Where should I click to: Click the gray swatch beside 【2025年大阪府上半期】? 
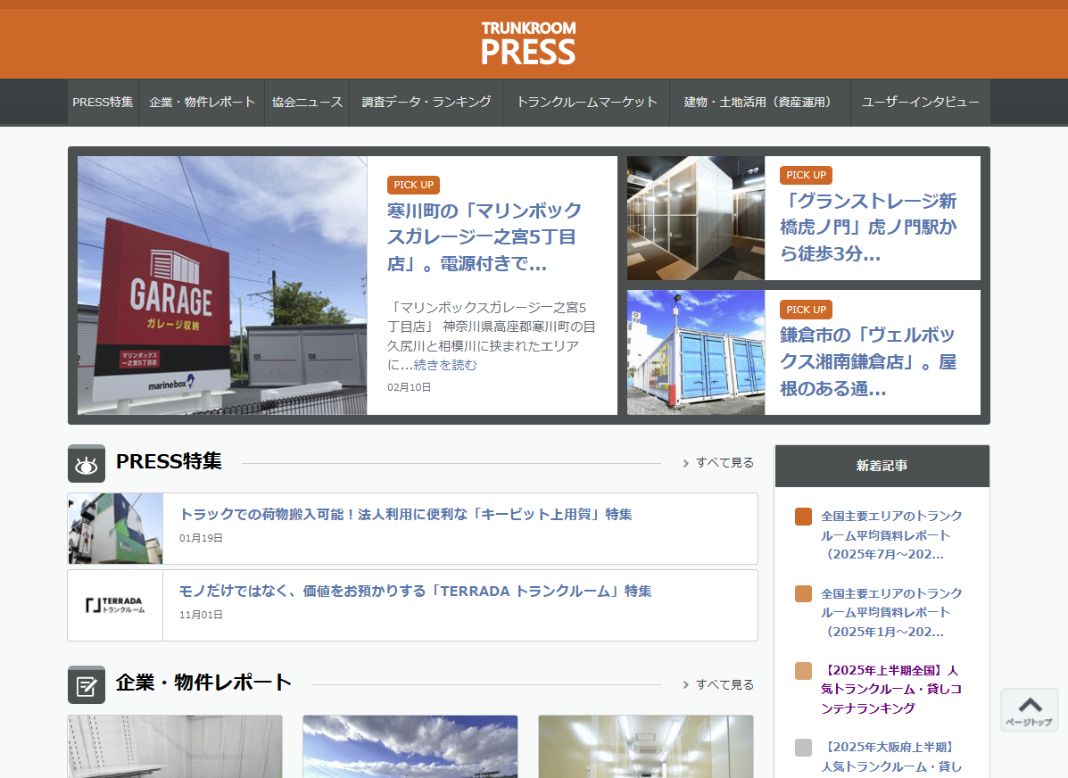coord(803,748)
